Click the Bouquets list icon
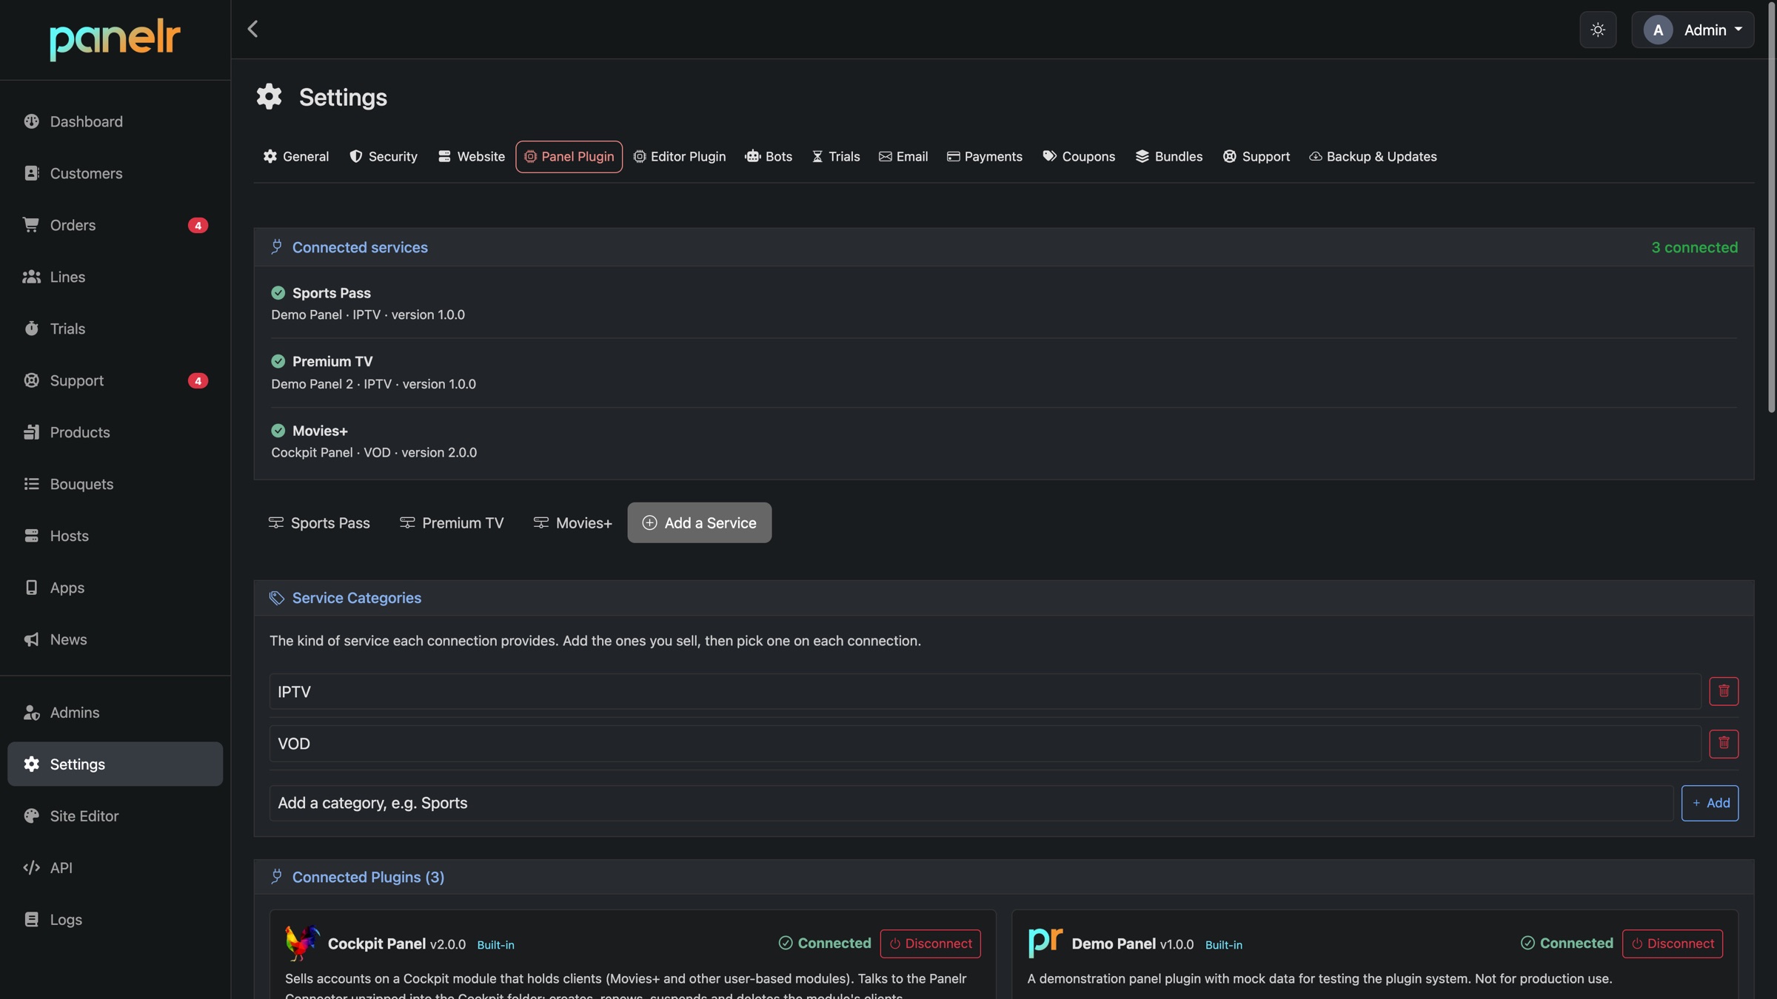 tap(31, 484)
